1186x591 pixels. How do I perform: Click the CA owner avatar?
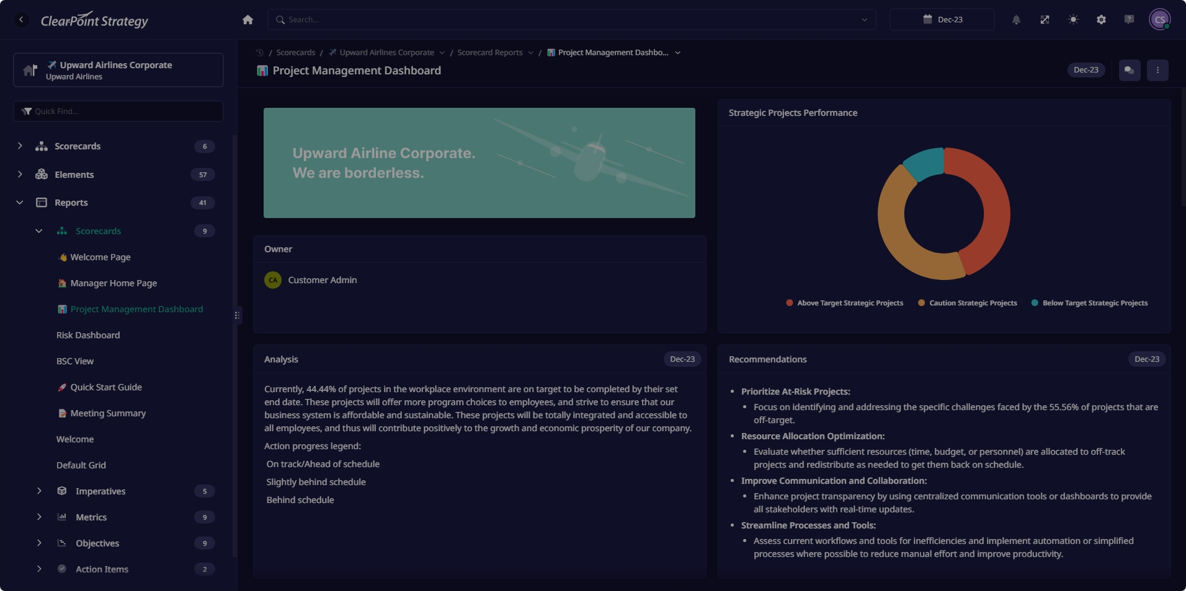(x=273, y=280)
